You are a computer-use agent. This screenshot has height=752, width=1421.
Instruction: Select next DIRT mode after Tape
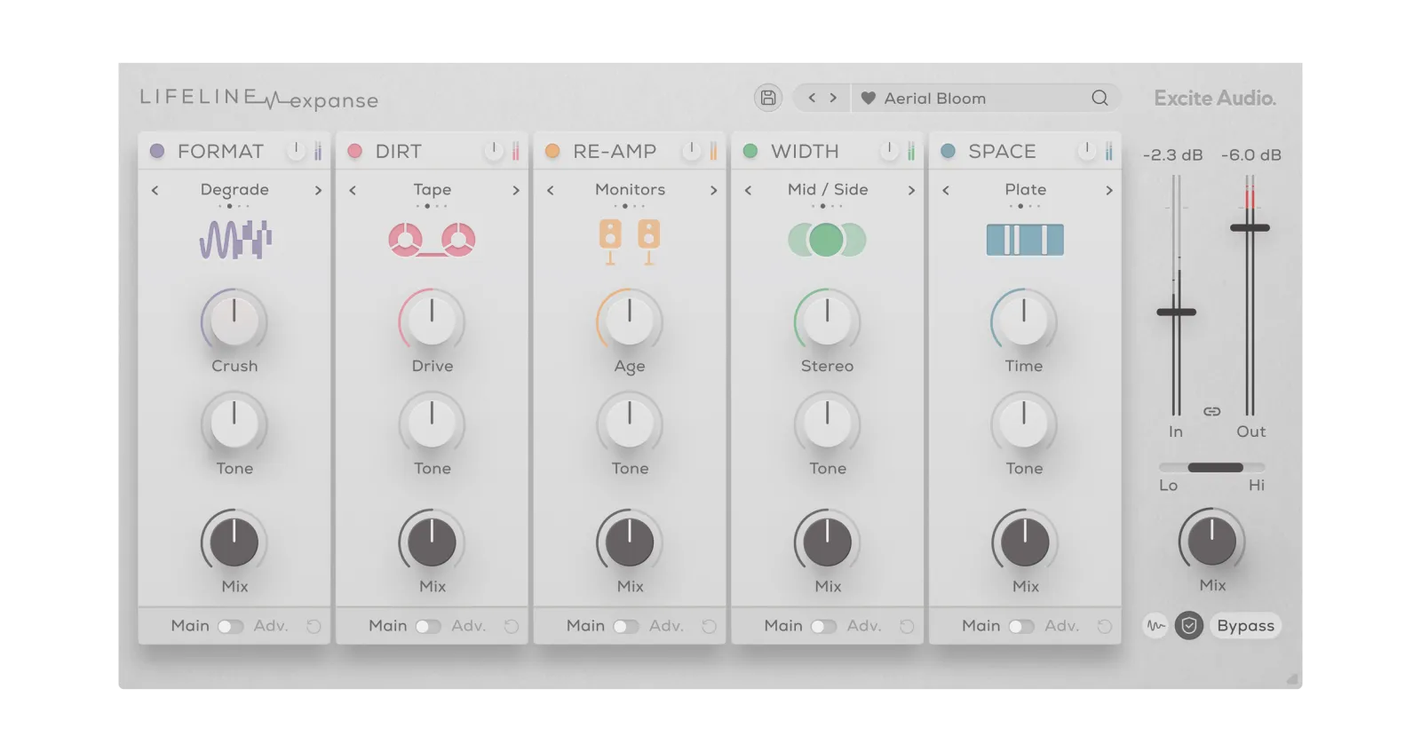[516, 190]
